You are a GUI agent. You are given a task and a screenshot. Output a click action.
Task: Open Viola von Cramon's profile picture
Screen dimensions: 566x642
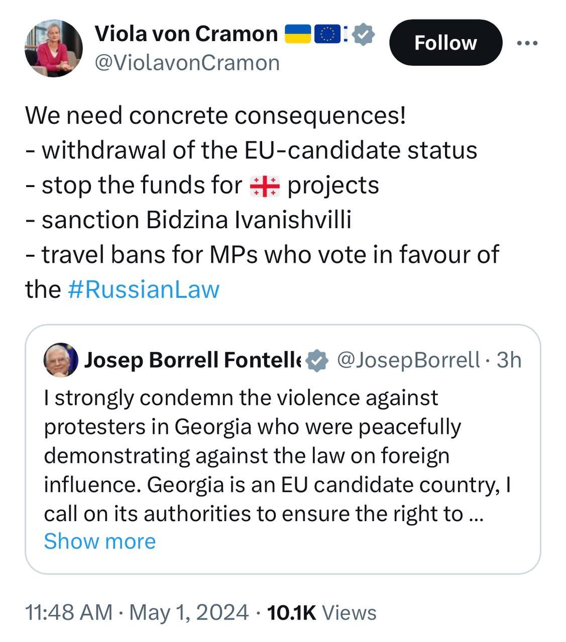coord(54,48)
